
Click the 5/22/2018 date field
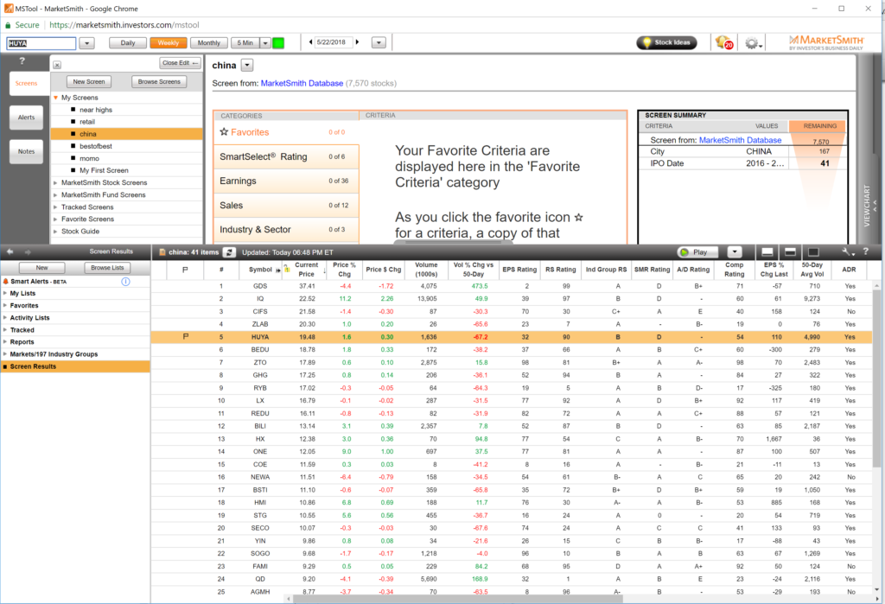(x=333, y=42)
